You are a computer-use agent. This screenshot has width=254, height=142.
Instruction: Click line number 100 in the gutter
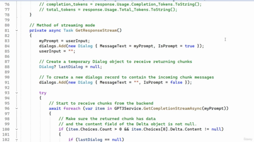tap(6, 129)
